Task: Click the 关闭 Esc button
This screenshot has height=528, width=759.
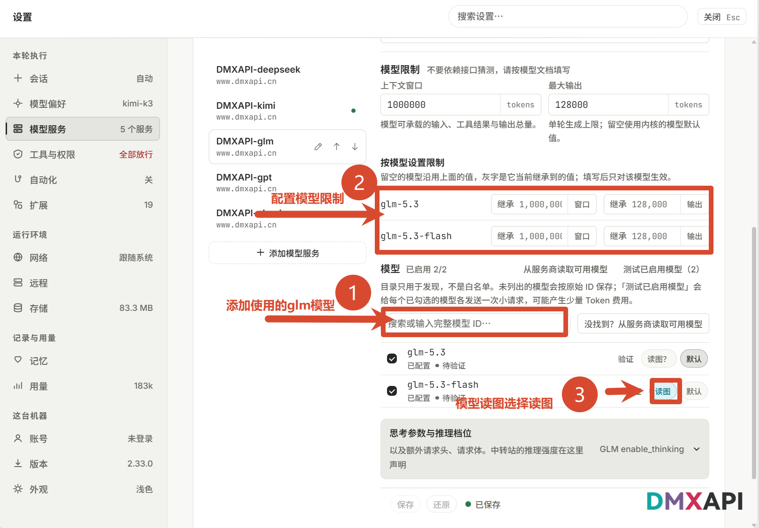Action: 721,17
